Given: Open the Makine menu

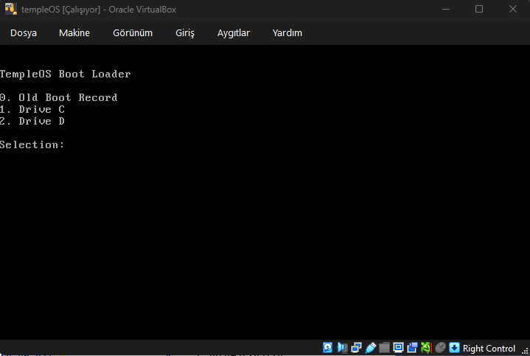Looking at the screenshot, I should point(74,32).
